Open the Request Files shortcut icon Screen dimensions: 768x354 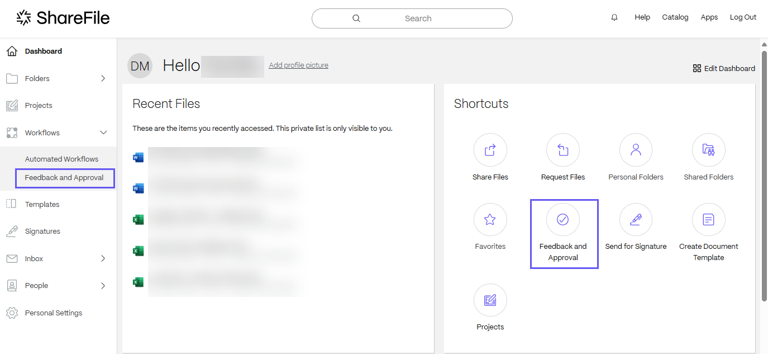(x=563, y=150)
